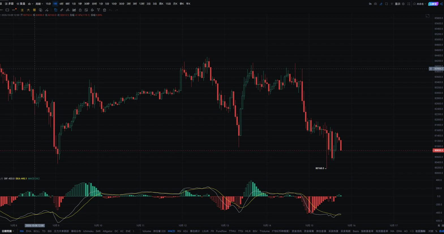Screen dimensions: 444x234
Task: Click the 主 yellow indicator icon
Action: click(x=22, y=10)
